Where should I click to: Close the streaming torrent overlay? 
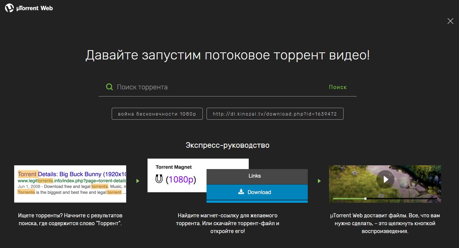click(x=450, y=21)
